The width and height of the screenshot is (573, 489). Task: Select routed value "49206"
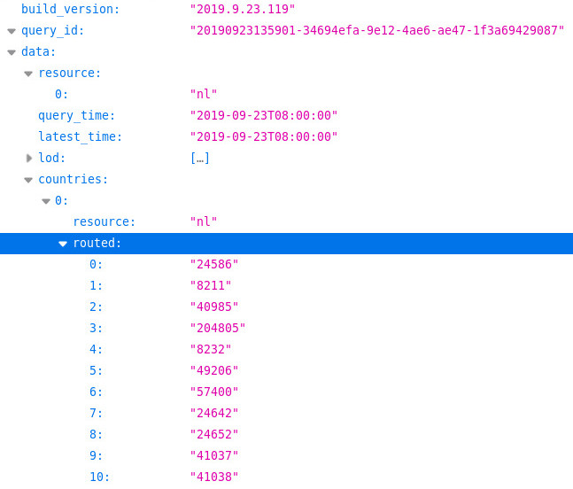[214, 370]
